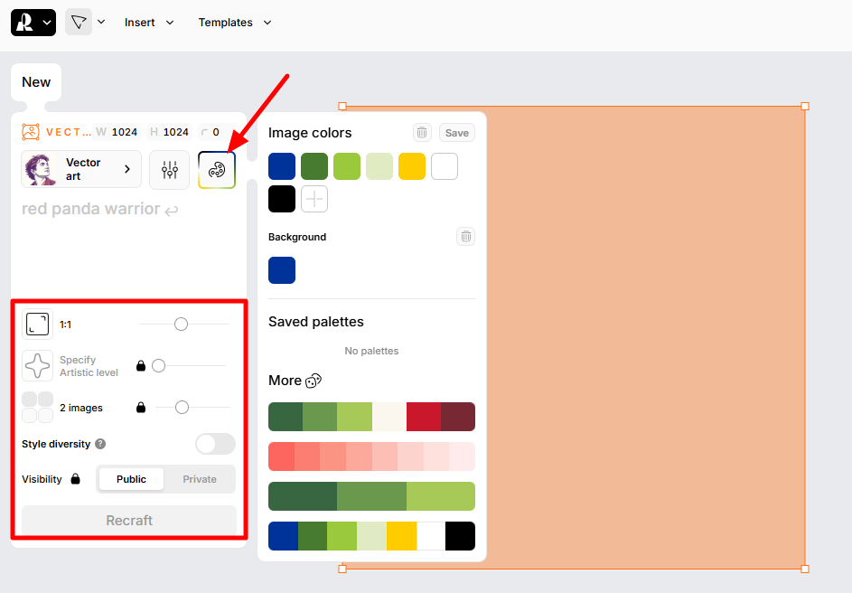Adjust the Artistic level slider

(x=159, y=366)
